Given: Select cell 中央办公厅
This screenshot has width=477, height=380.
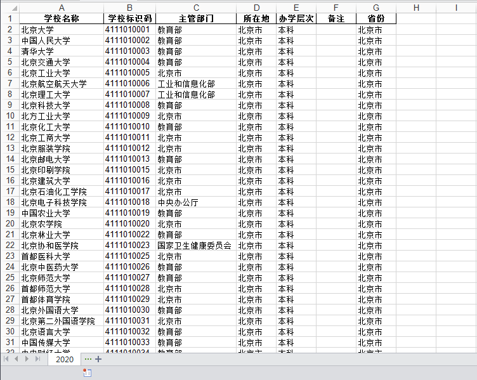Looking at the screenshot, I should pos(196,202).
